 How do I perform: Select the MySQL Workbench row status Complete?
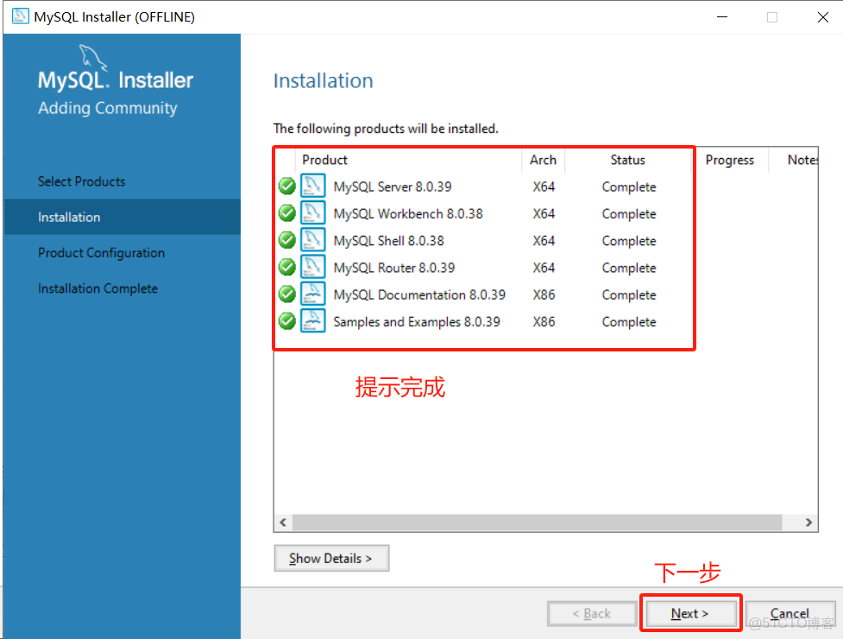(628, 213)
